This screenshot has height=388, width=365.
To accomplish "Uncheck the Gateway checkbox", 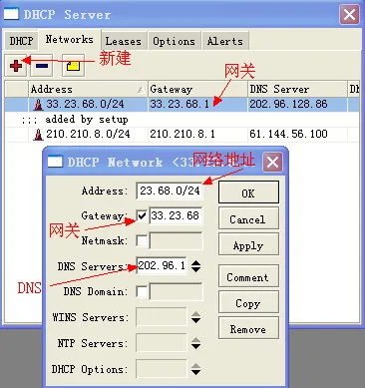I will pyautogui.click(x=142, y=215).
